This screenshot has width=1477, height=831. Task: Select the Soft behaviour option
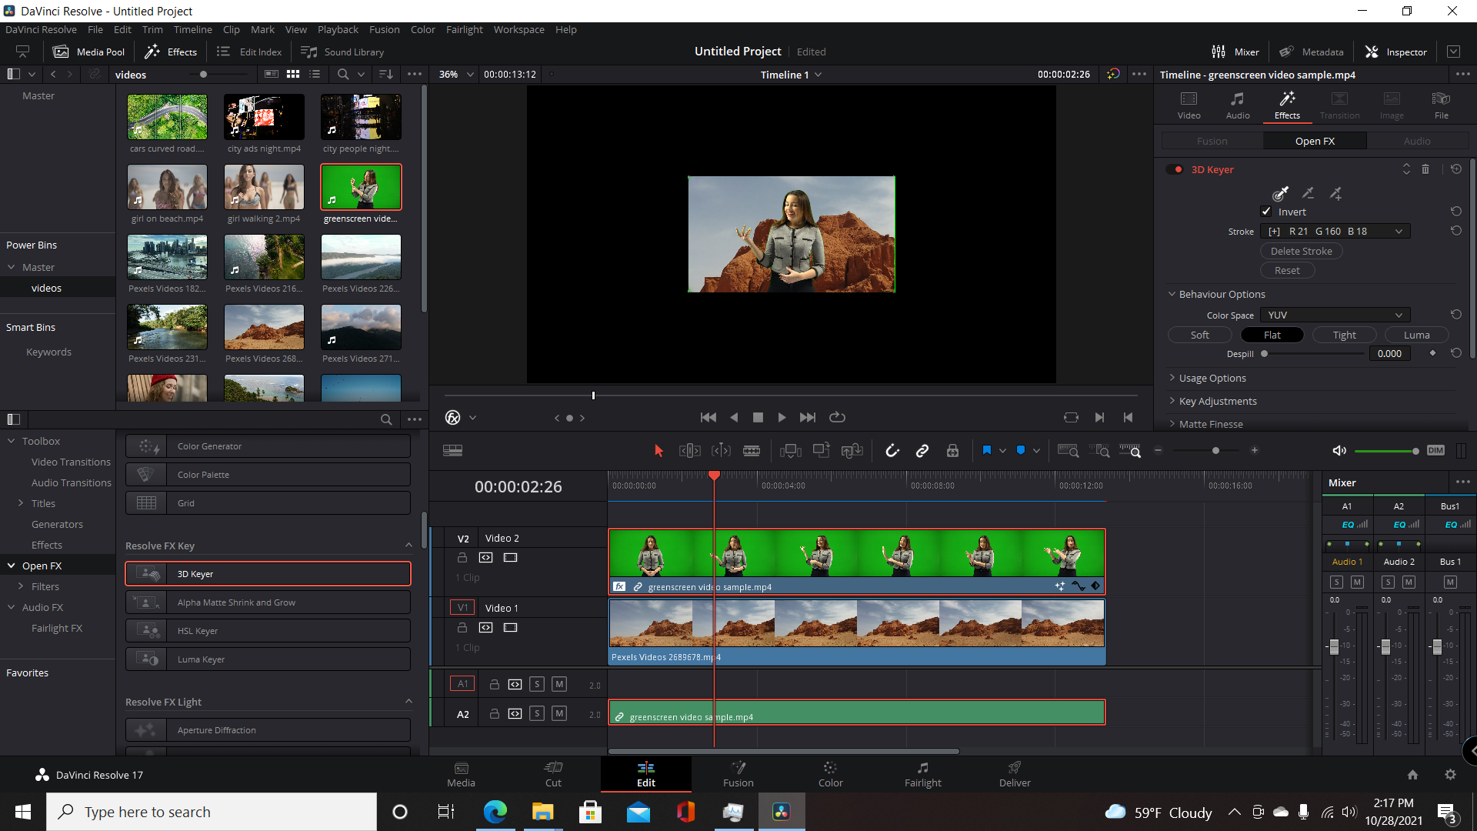[x=1199, y=335]
